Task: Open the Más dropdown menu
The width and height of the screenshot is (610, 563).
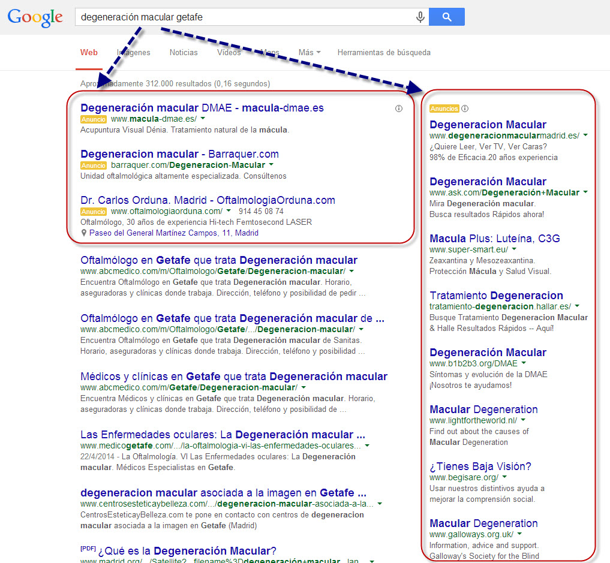Action: (309, 53)
